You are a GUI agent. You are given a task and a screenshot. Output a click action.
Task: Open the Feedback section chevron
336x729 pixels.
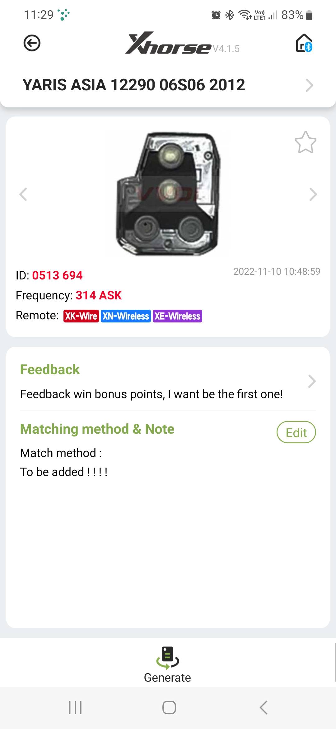click(x=312, y=381)
